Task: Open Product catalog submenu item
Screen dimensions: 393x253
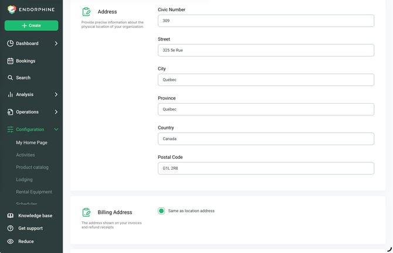Action: click(32, 167)
